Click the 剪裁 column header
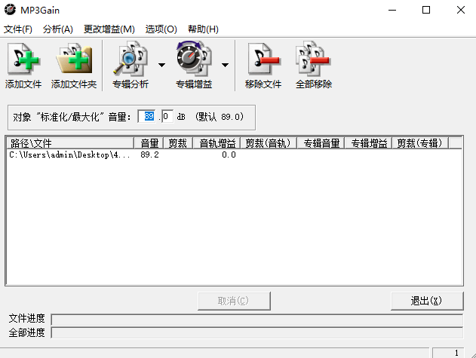476x358 pixels. pyautogui.click(x=178, y=143)
